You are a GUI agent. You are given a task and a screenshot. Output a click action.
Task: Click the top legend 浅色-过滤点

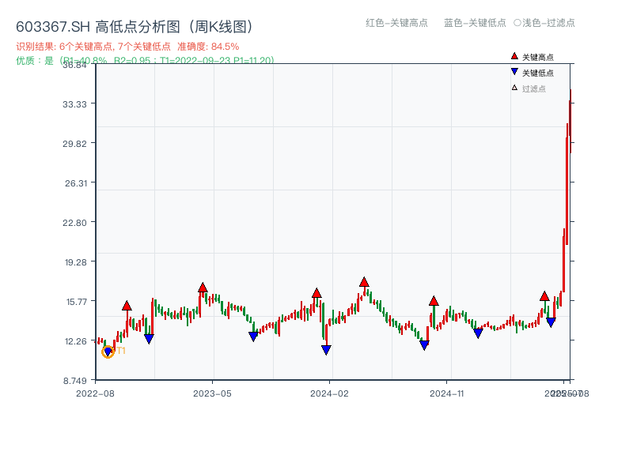coord(544,23)
